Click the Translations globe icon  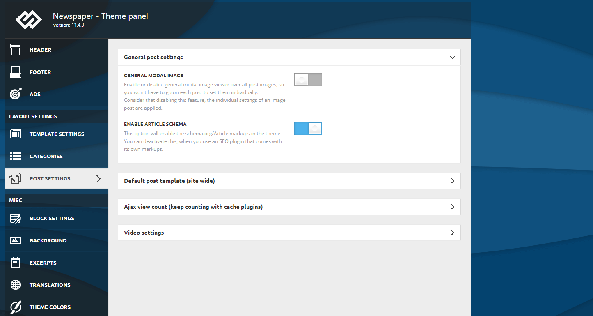click(x=16, y=285)
